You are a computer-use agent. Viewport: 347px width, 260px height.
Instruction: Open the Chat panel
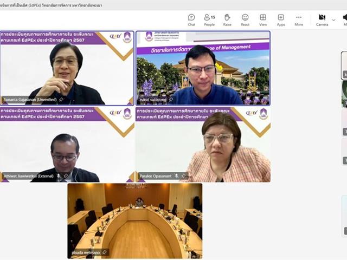click(x=191, y=20)
